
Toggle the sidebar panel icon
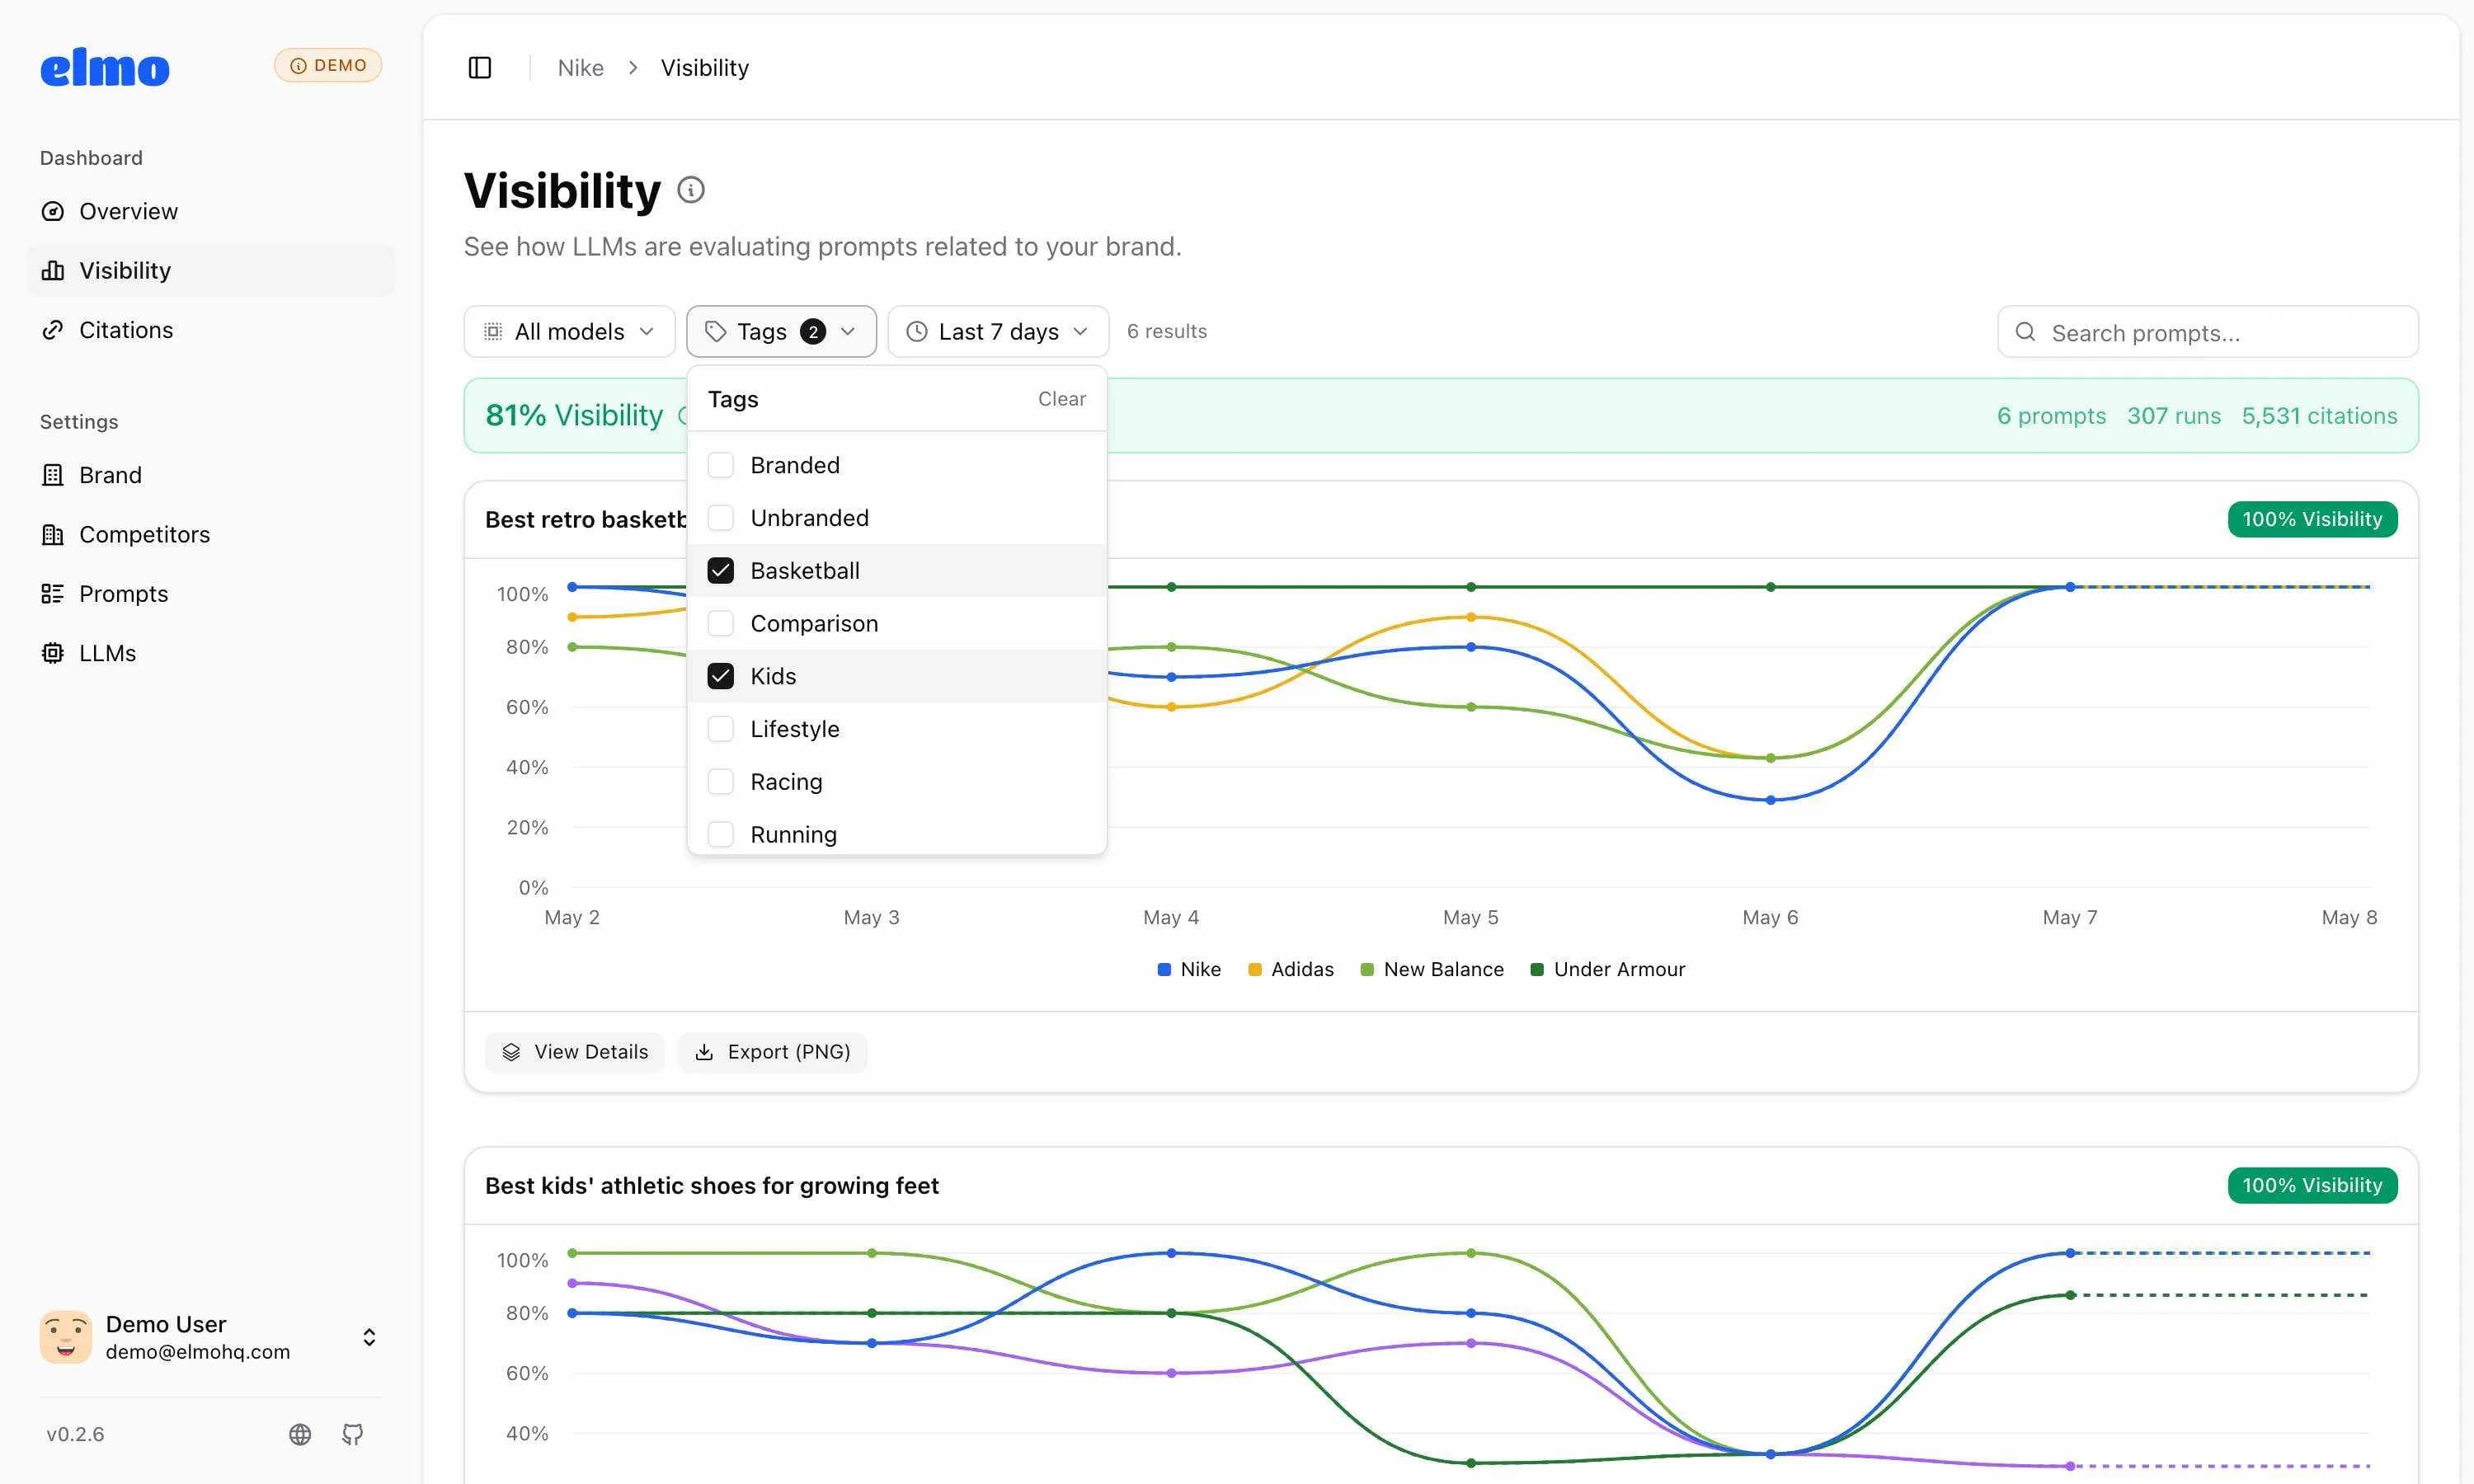click(480, 67)
